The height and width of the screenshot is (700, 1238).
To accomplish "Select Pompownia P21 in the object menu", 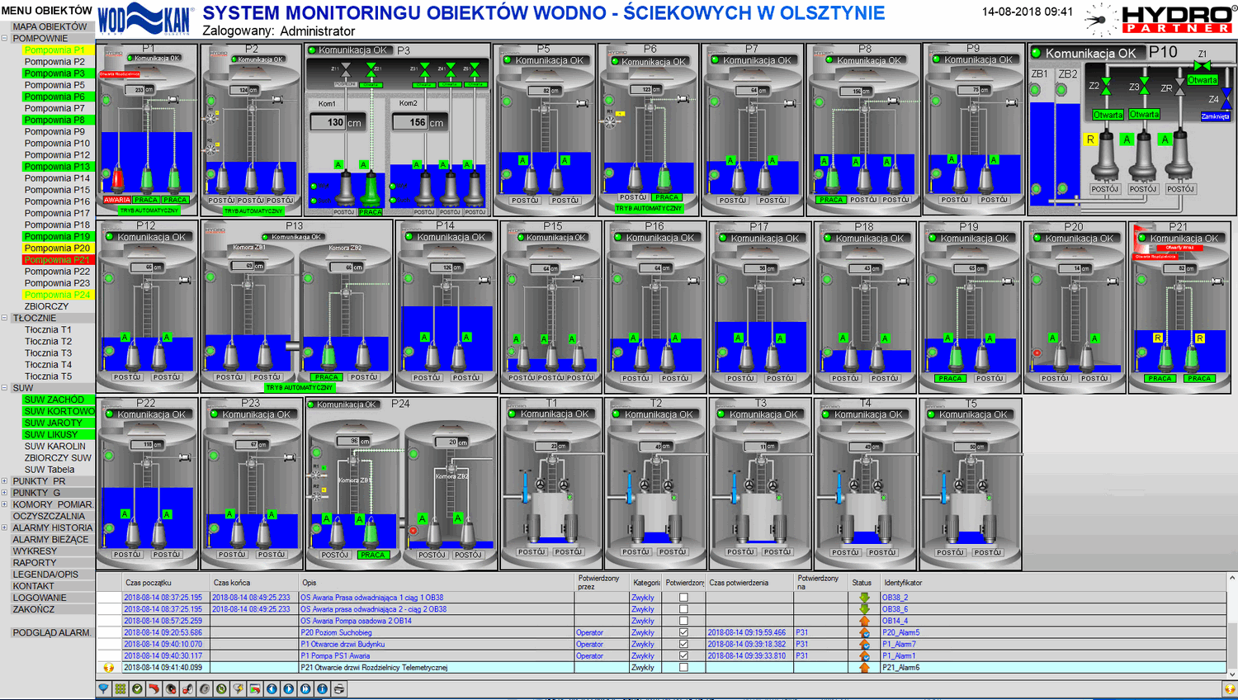I will [57, 259].
